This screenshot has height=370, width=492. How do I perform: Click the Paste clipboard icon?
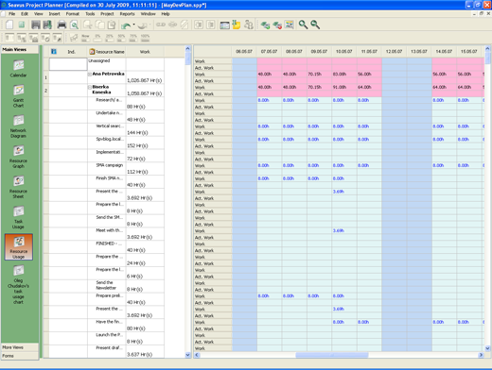point(112,25)
